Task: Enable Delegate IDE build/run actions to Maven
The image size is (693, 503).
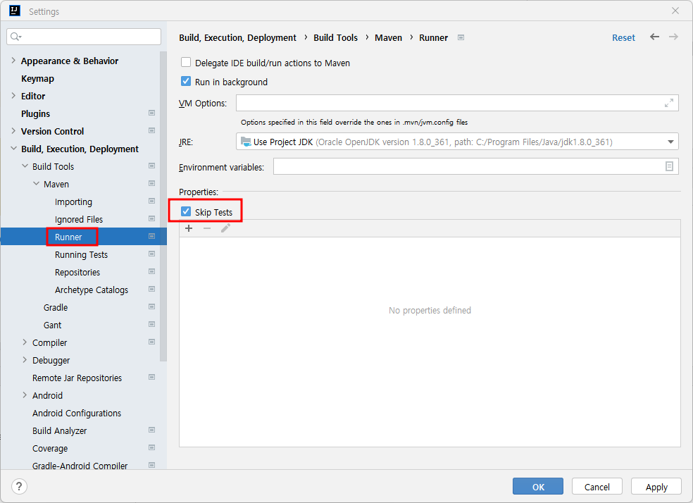Action: point(186,62)
